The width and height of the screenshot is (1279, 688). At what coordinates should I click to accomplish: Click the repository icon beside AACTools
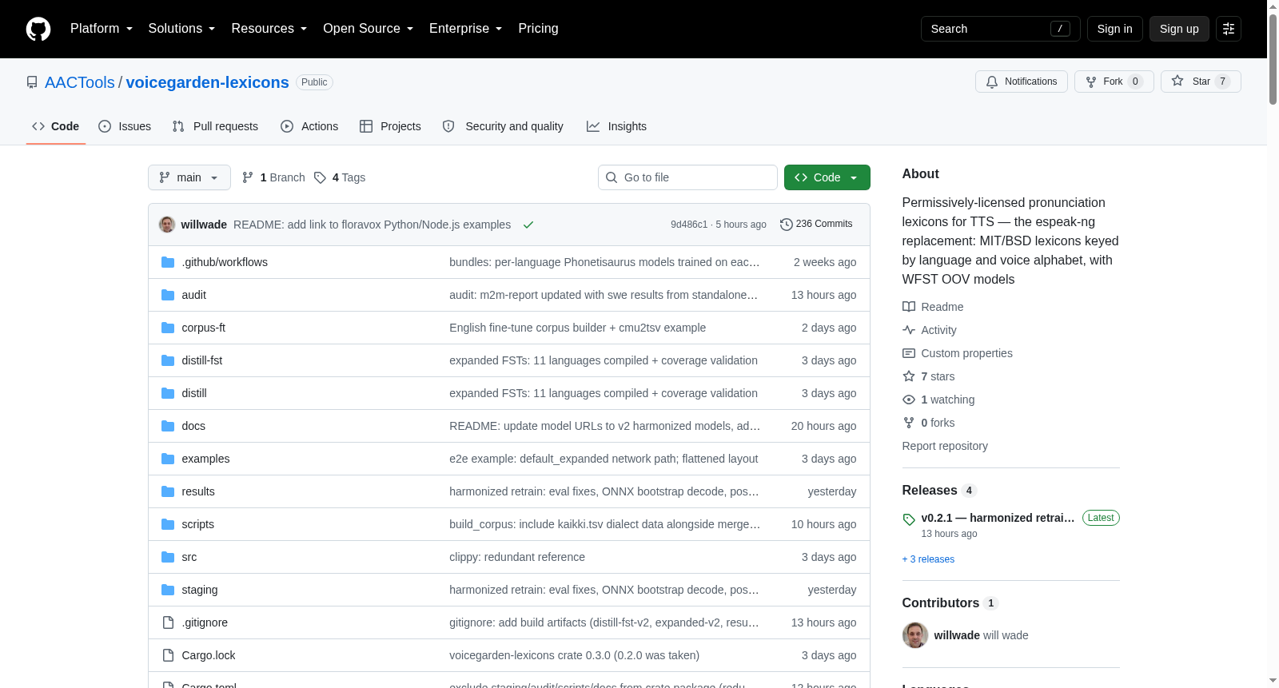click(x=32, y=82)
